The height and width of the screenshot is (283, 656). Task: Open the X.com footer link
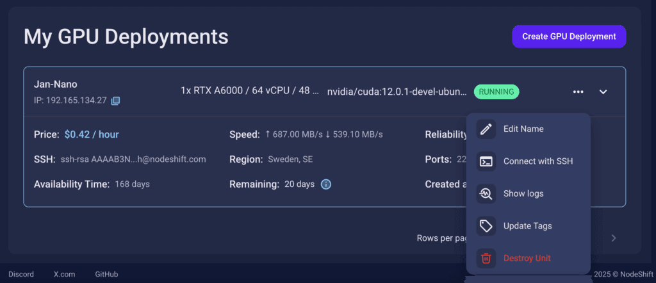pos(64,274)
